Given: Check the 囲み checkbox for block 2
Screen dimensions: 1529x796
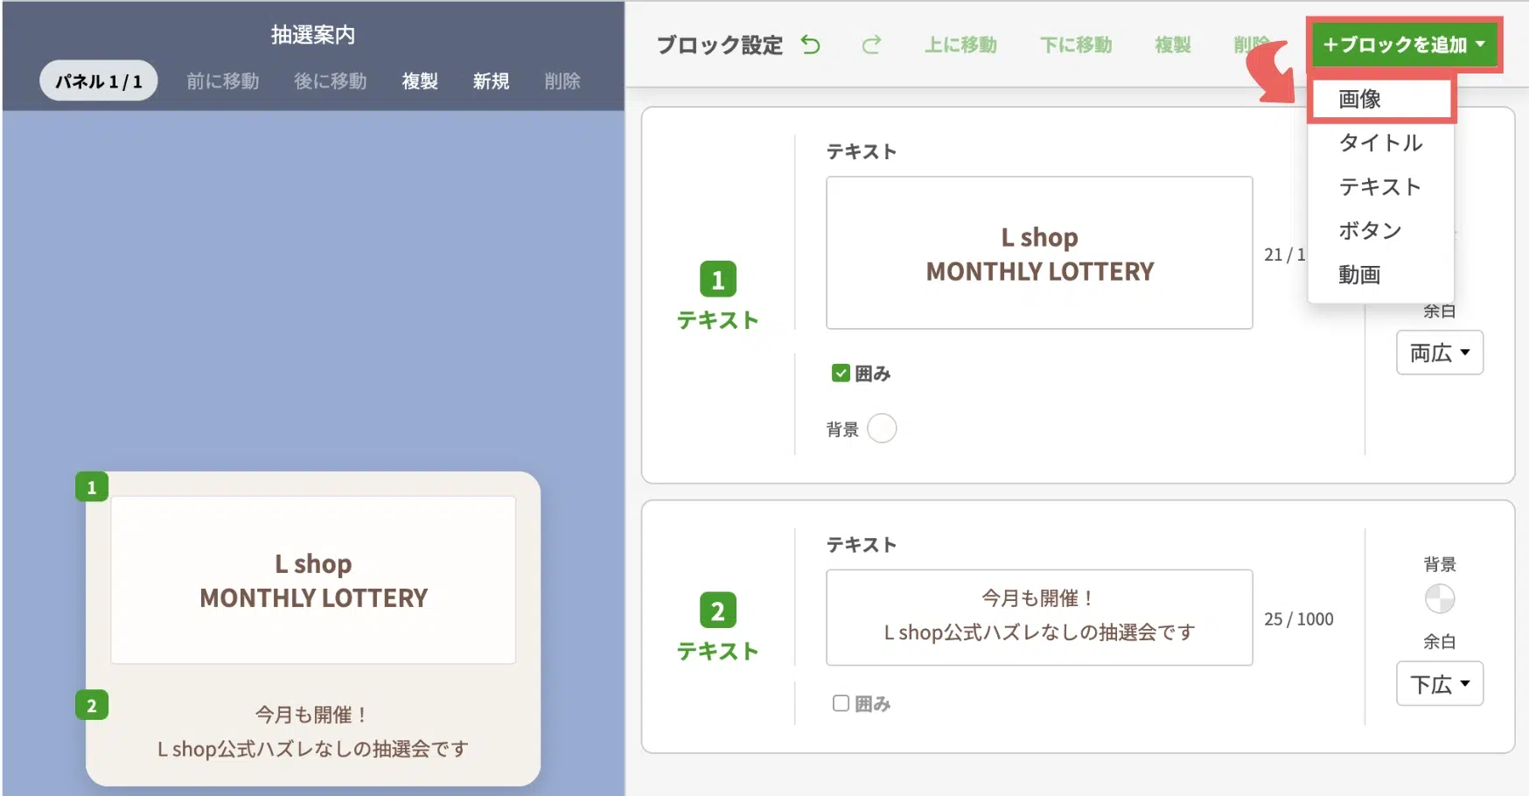Looking at the screenshot, I should pos(841,703).
